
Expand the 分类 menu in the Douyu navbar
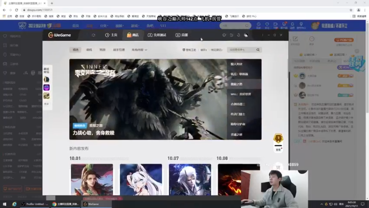click(x=104, y=26)
